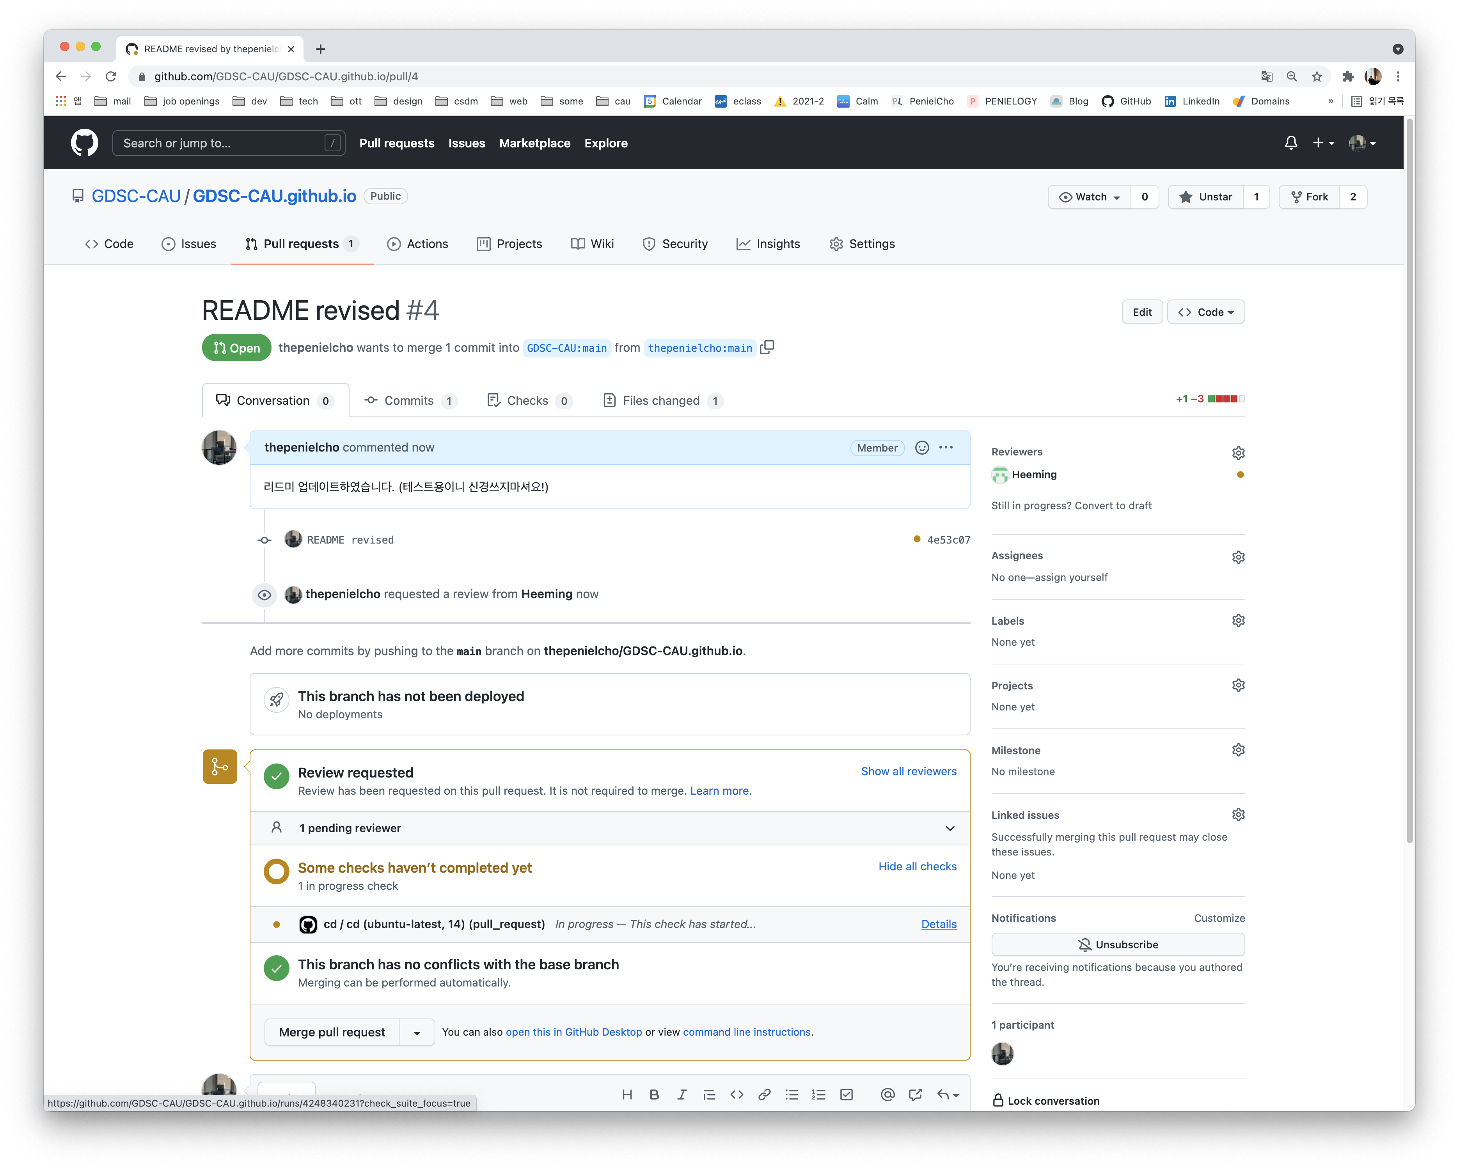Screen dimensions: 1459x1169
Task: Open Details of cd check
Action: [939, 924]
